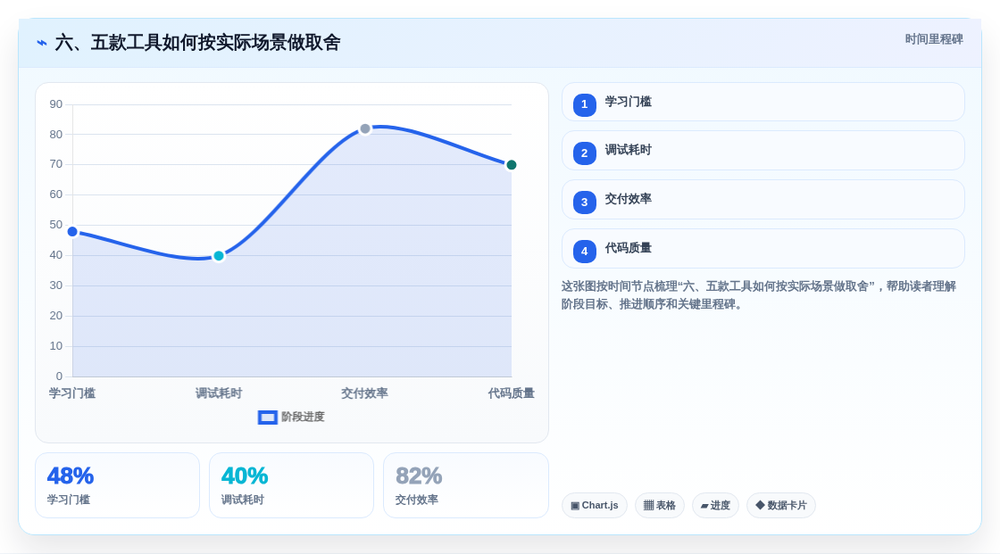Click the 阶段进度 legend text

click(x=303, y=417)
